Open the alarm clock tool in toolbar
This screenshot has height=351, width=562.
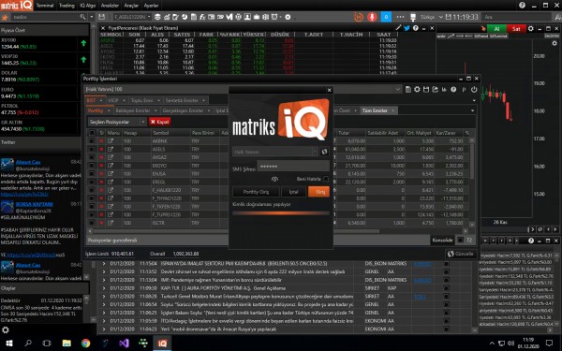274,17
